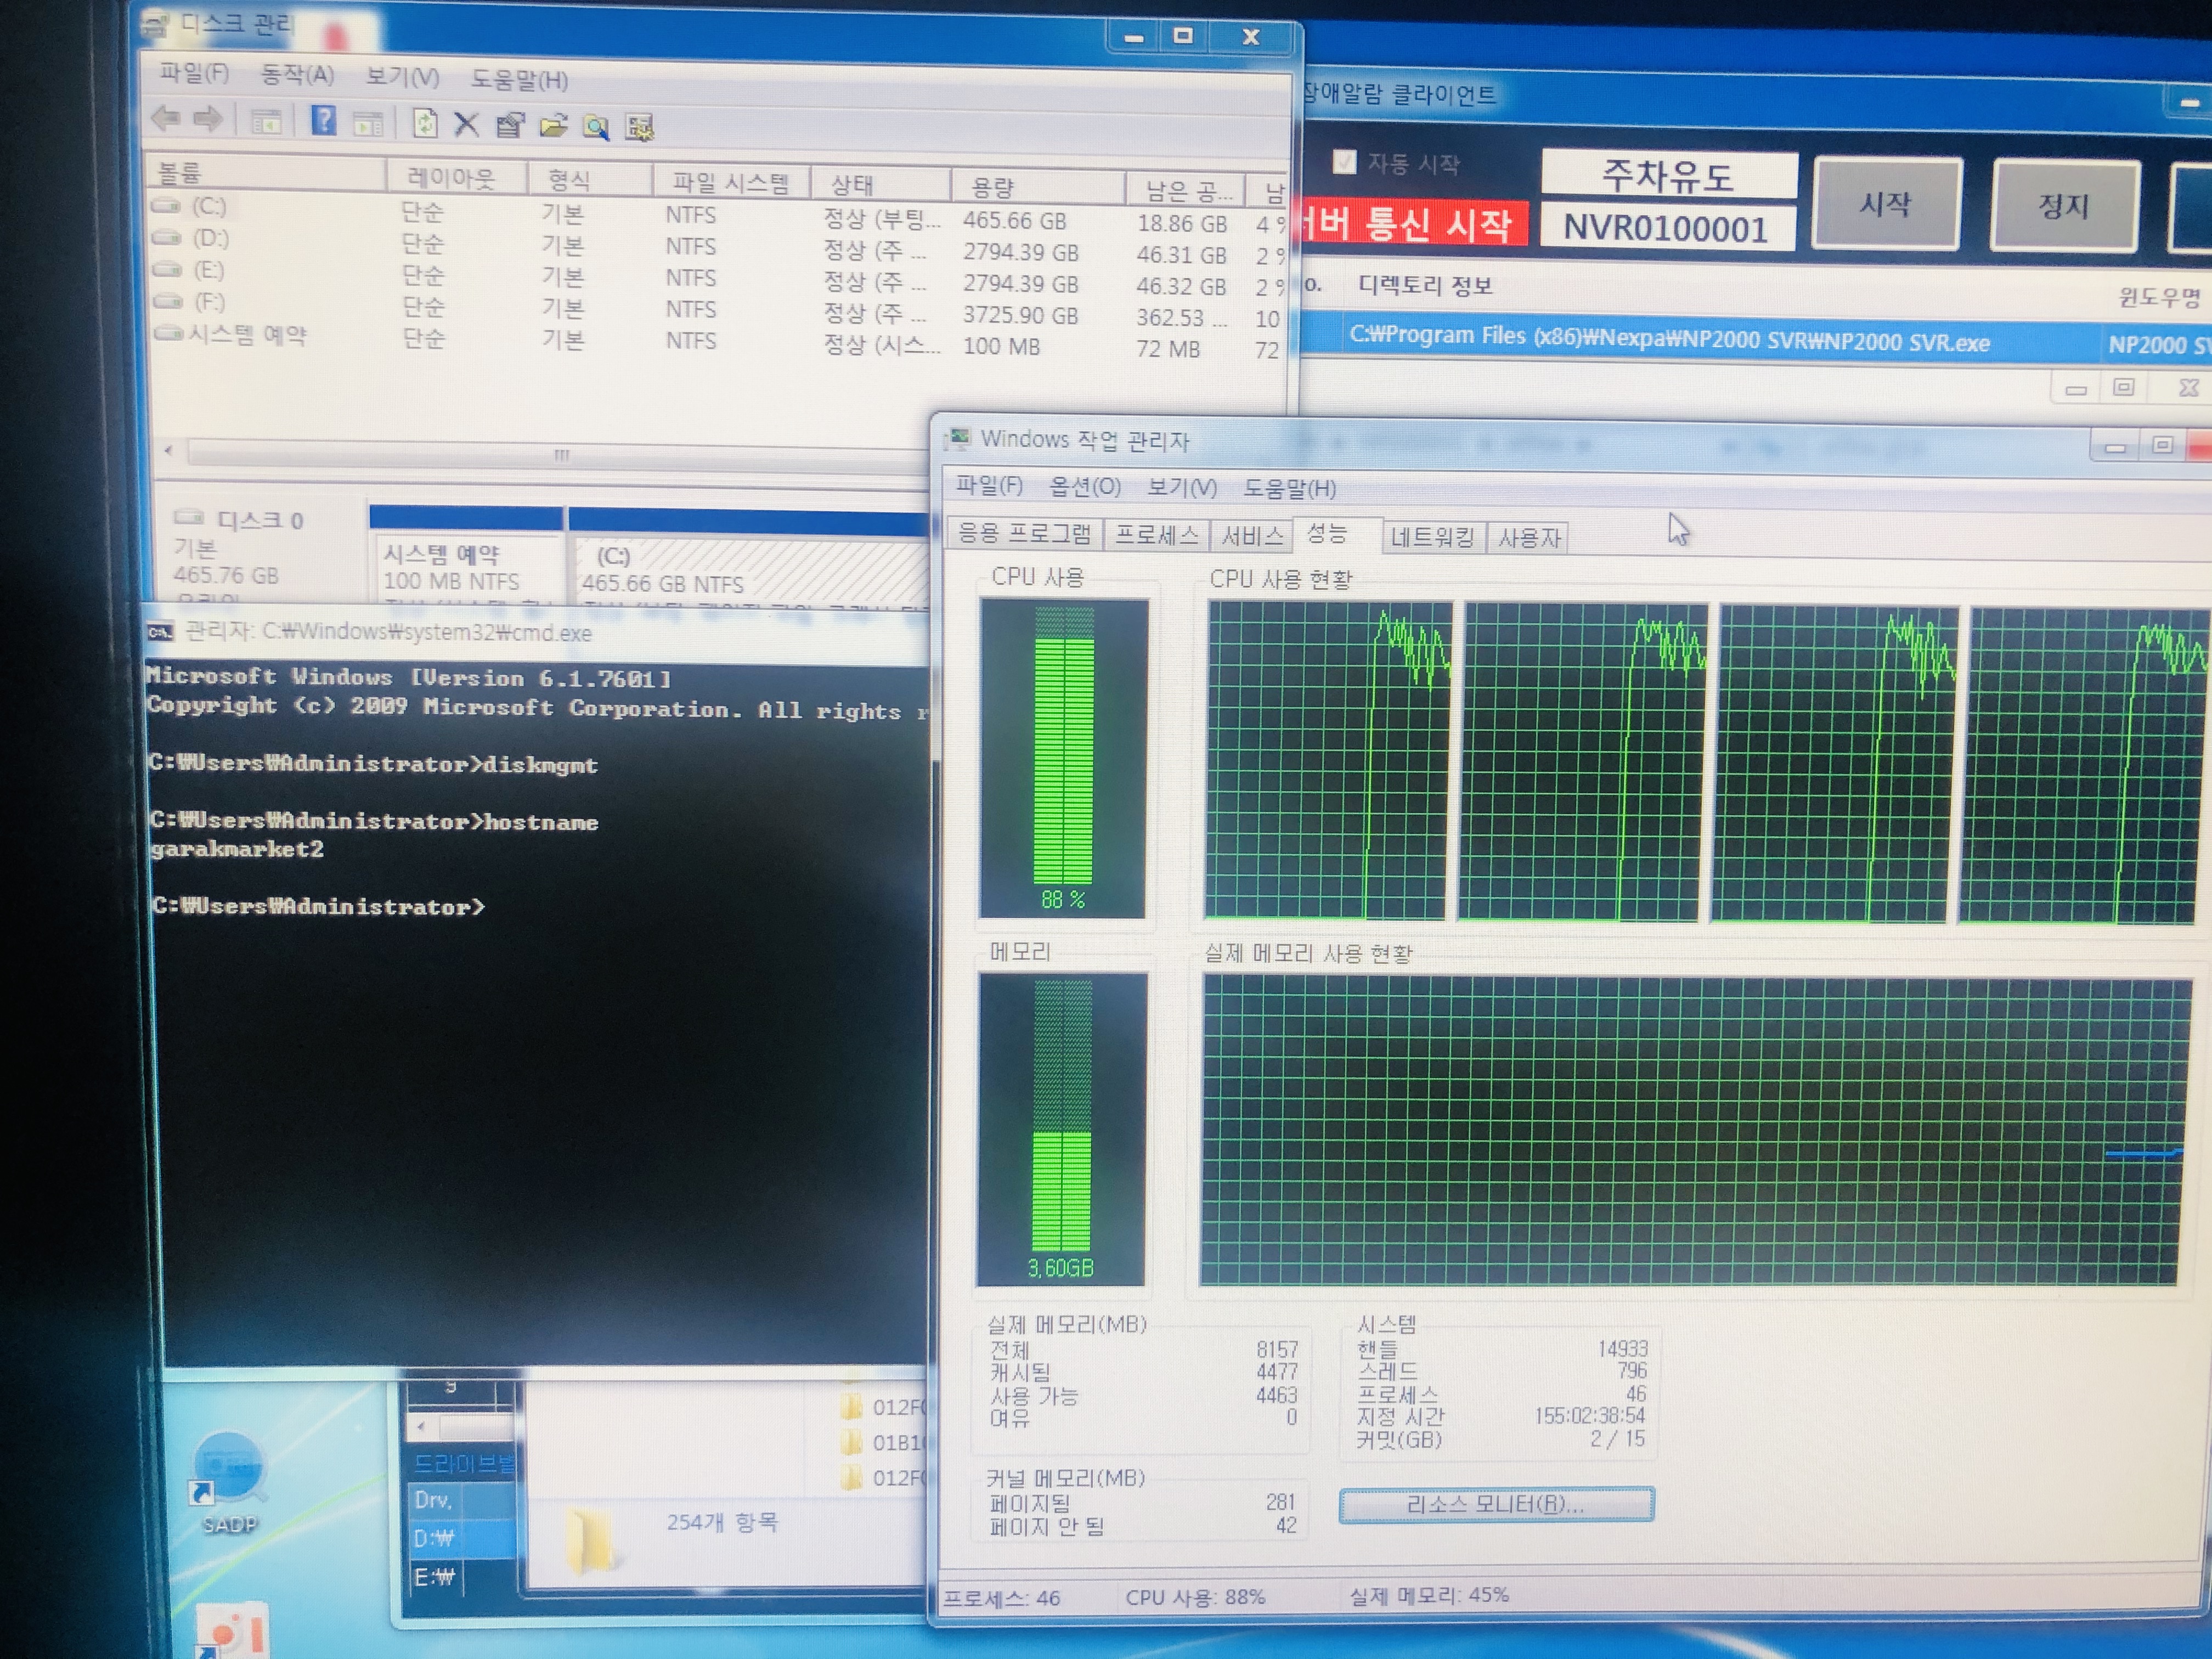Click the open-folder toolbar icon
Image resolution: width=2212 pixels, height=1659 pixels.
pyautogui.click(x=553, y=126)
